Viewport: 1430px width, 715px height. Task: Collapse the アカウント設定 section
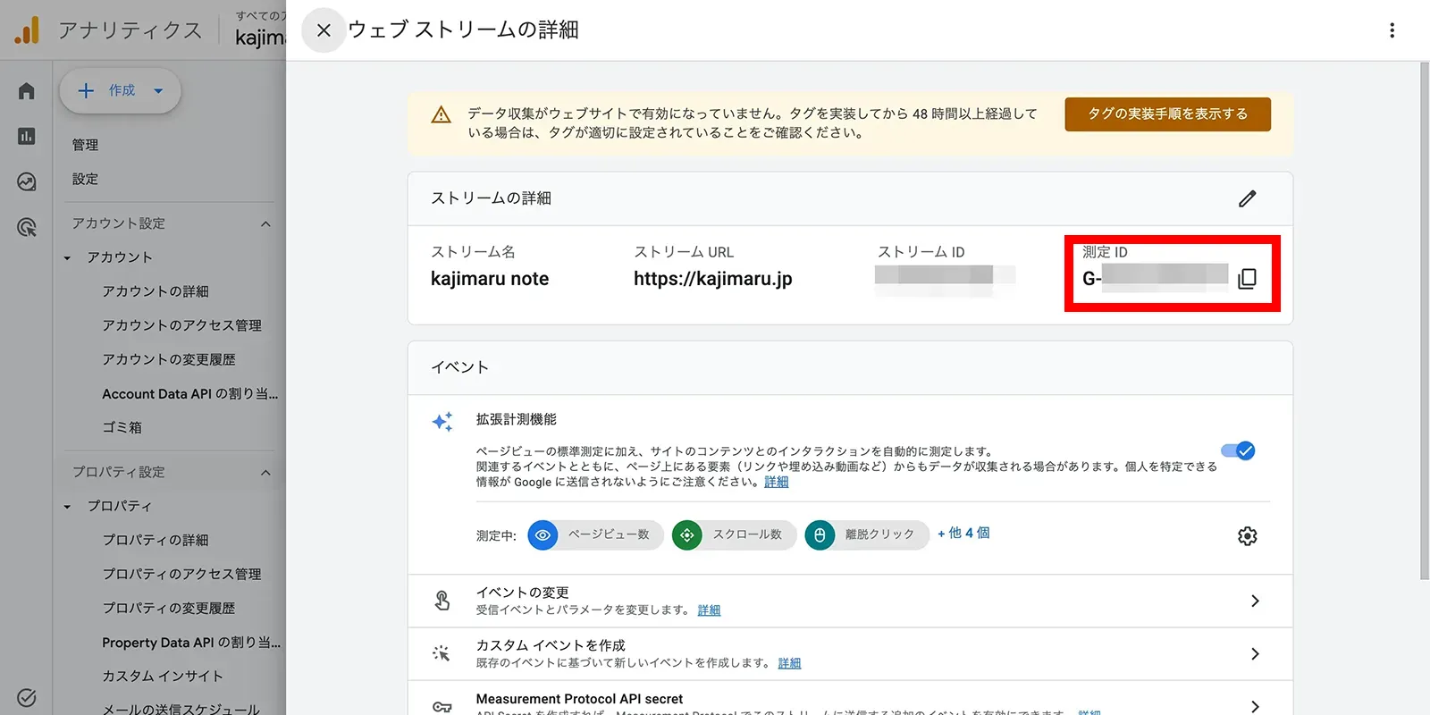(265, 223)
